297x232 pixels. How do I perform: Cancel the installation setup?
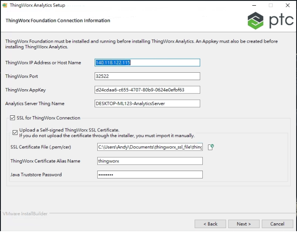277,224
